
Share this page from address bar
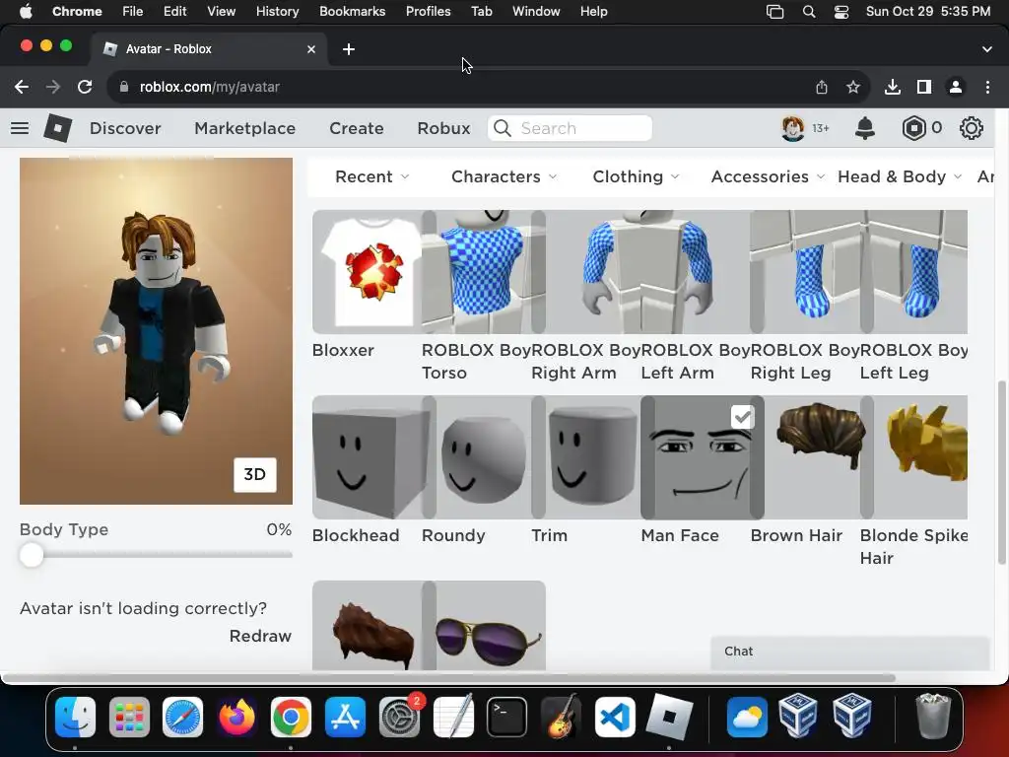click(822, 87)
